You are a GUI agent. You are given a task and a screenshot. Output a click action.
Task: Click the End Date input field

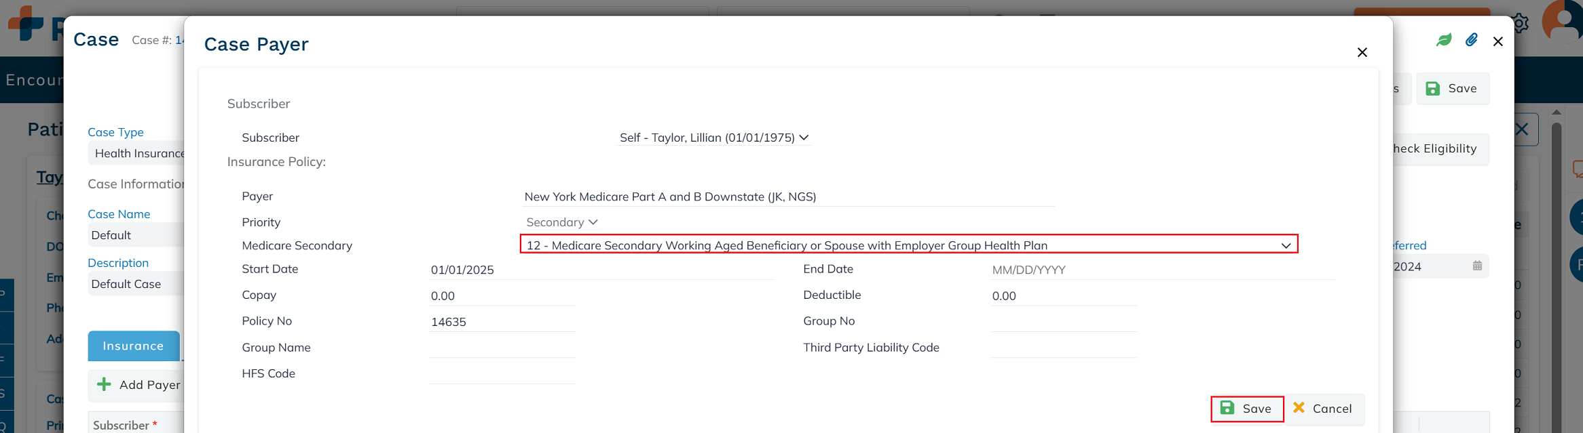1162,270
